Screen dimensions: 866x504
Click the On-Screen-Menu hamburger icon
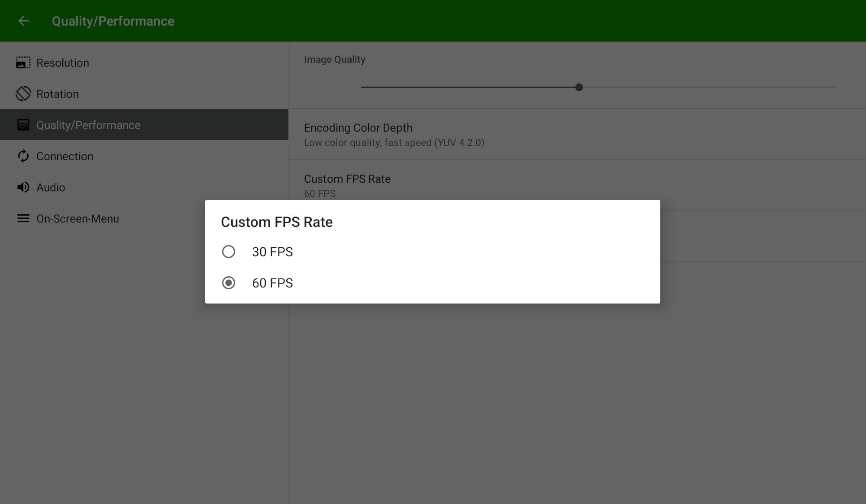click(23, 219)
